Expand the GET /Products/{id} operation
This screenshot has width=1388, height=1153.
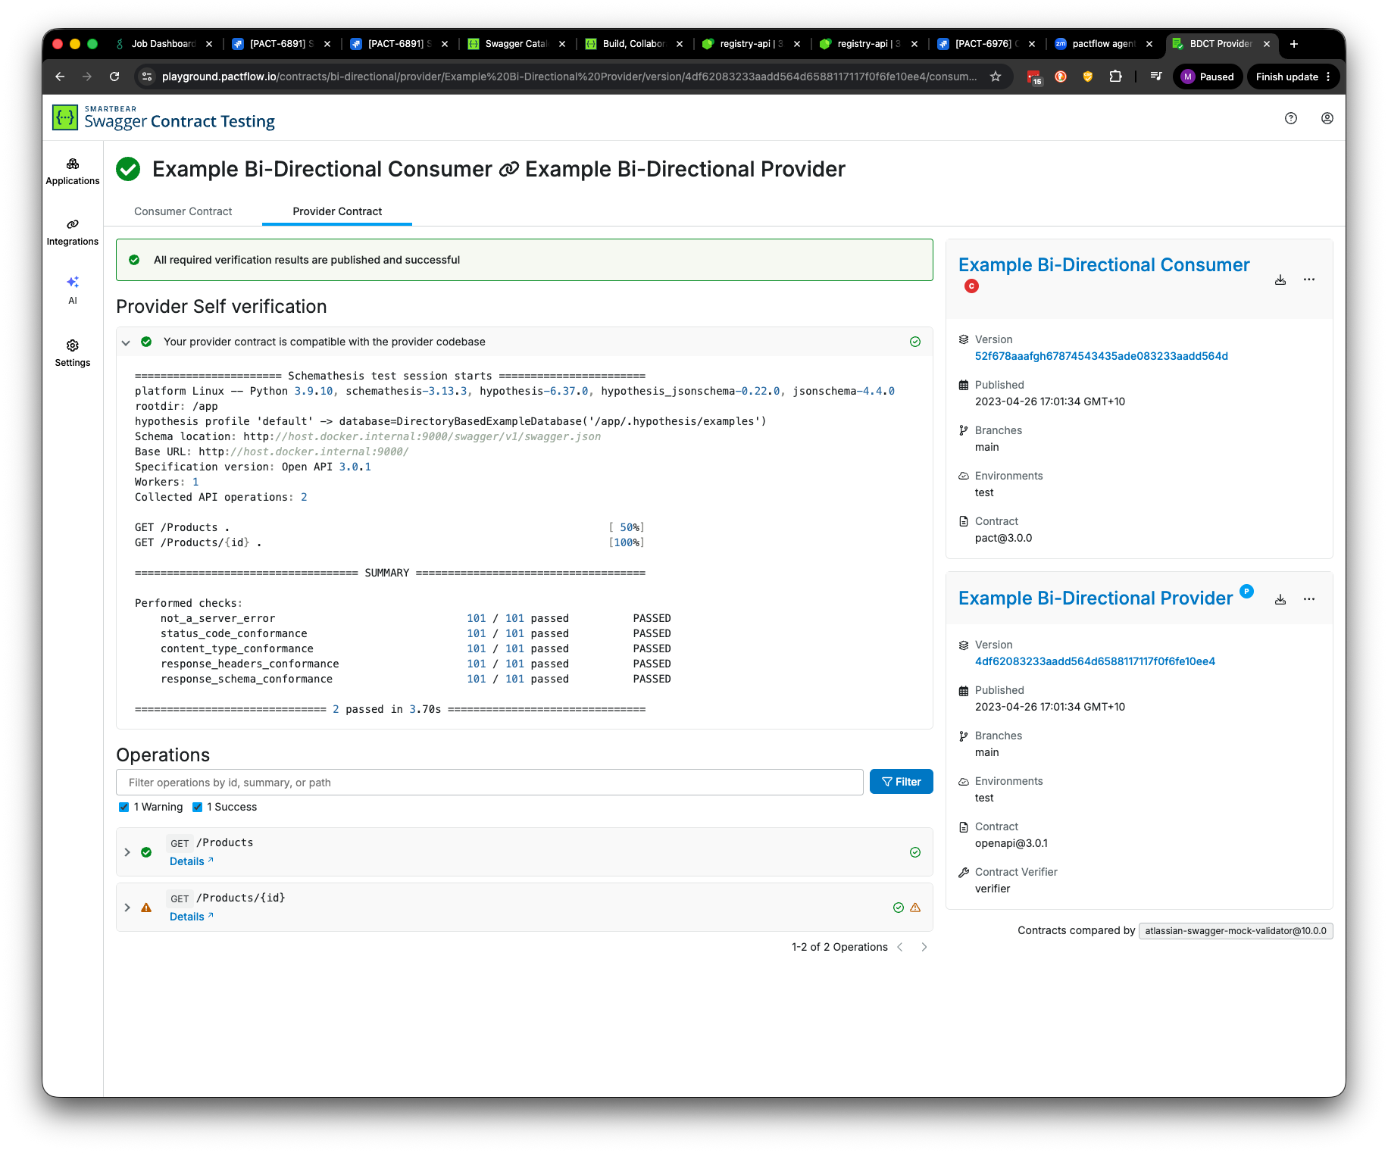(127, 908)
